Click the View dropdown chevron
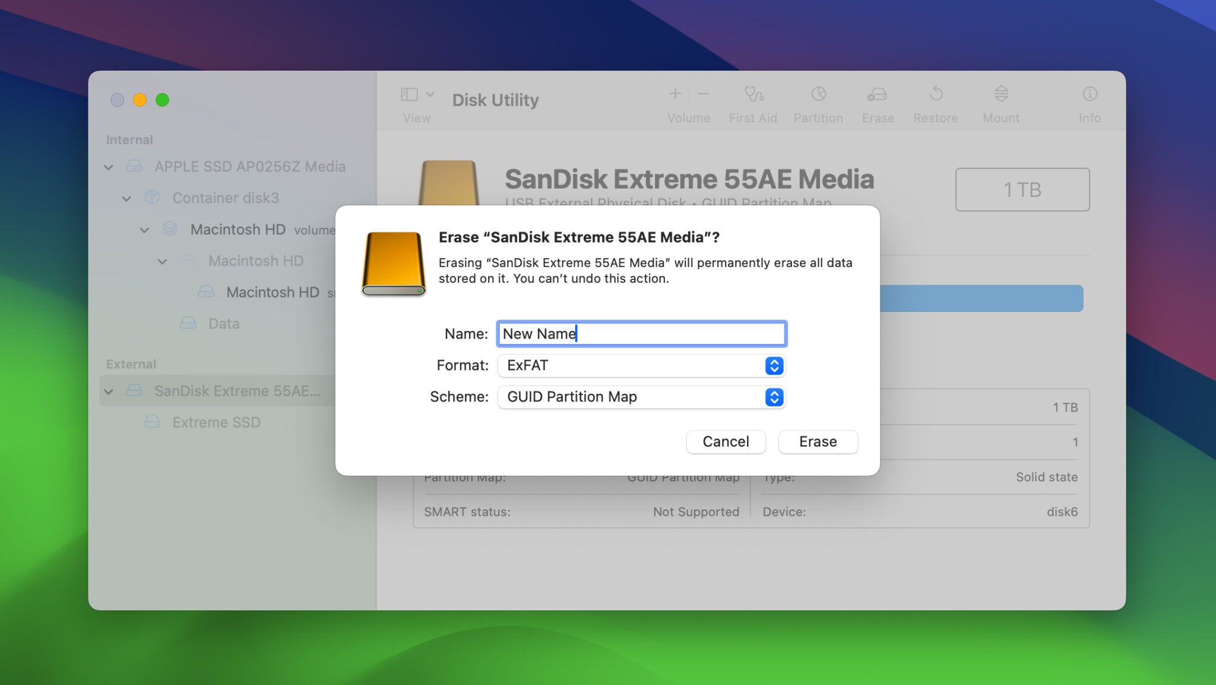This screenshot has height=685, width=1216. click(430, 94)
